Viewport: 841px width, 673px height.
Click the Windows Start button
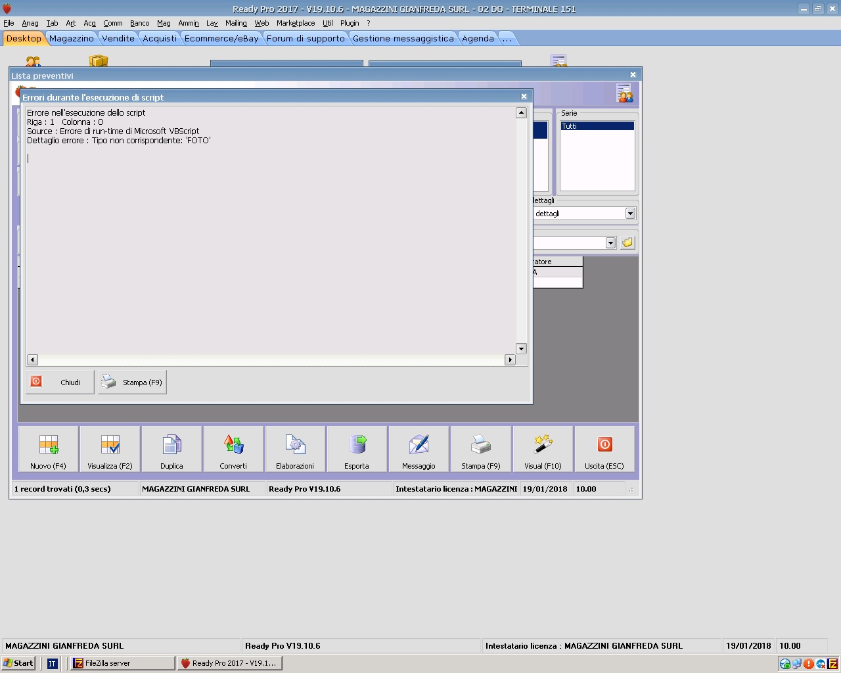point(18,663)
